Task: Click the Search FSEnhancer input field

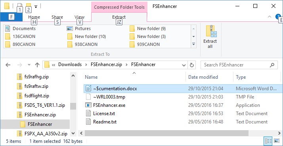Action: coord(235,65)
